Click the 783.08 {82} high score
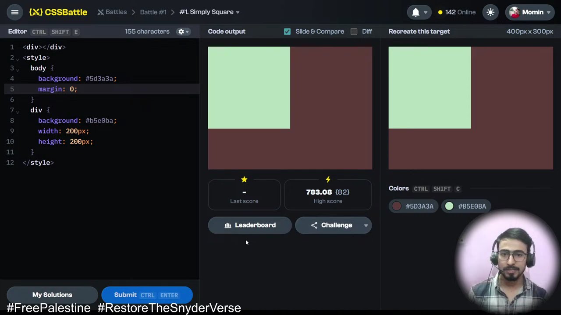This screenshot has width=561, height=315. [x=328, y=192]
